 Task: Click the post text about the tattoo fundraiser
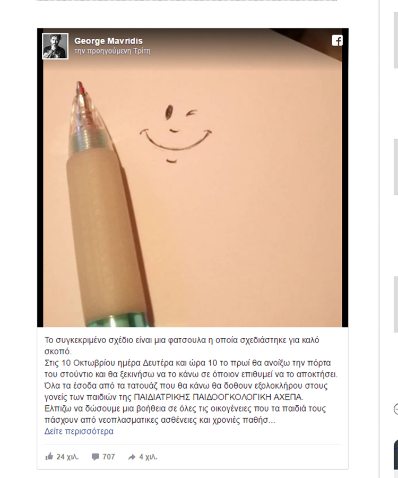pos(191,380)
